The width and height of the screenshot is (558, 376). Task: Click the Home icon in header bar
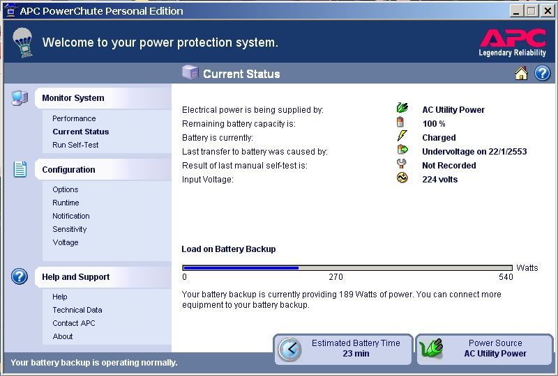(x=521, y=74)
